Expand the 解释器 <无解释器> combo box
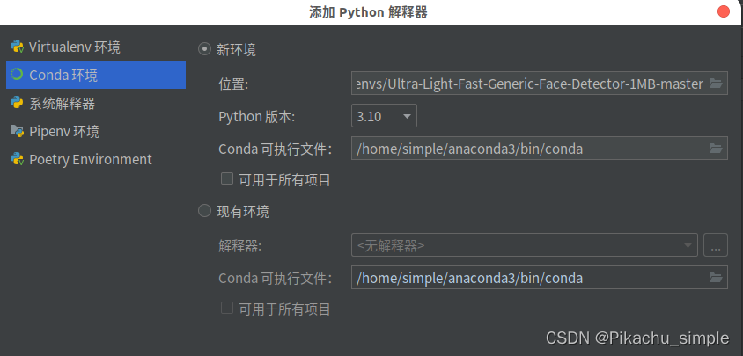 [524, 245]
